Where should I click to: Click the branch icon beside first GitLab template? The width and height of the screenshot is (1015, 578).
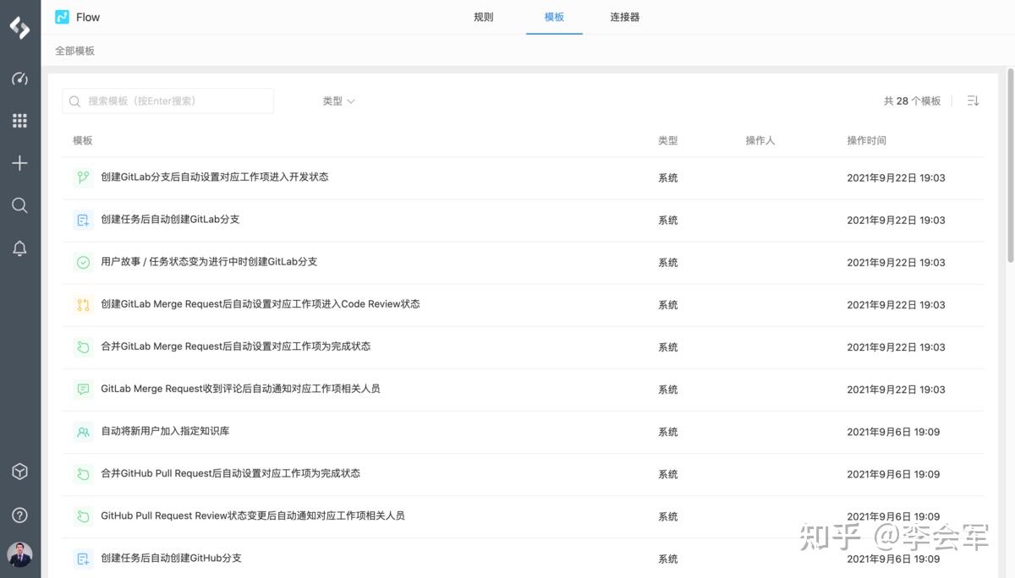click(x=82, y=177)
